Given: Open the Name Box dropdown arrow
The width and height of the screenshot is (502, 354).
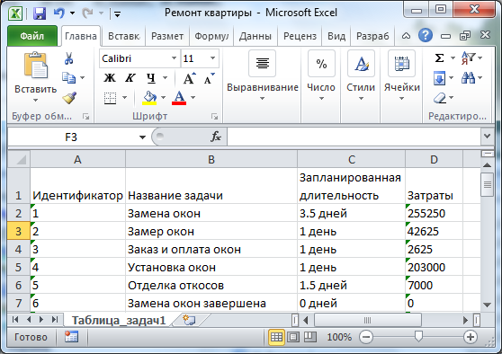Looking at the screenshot, I should [142, 137].
